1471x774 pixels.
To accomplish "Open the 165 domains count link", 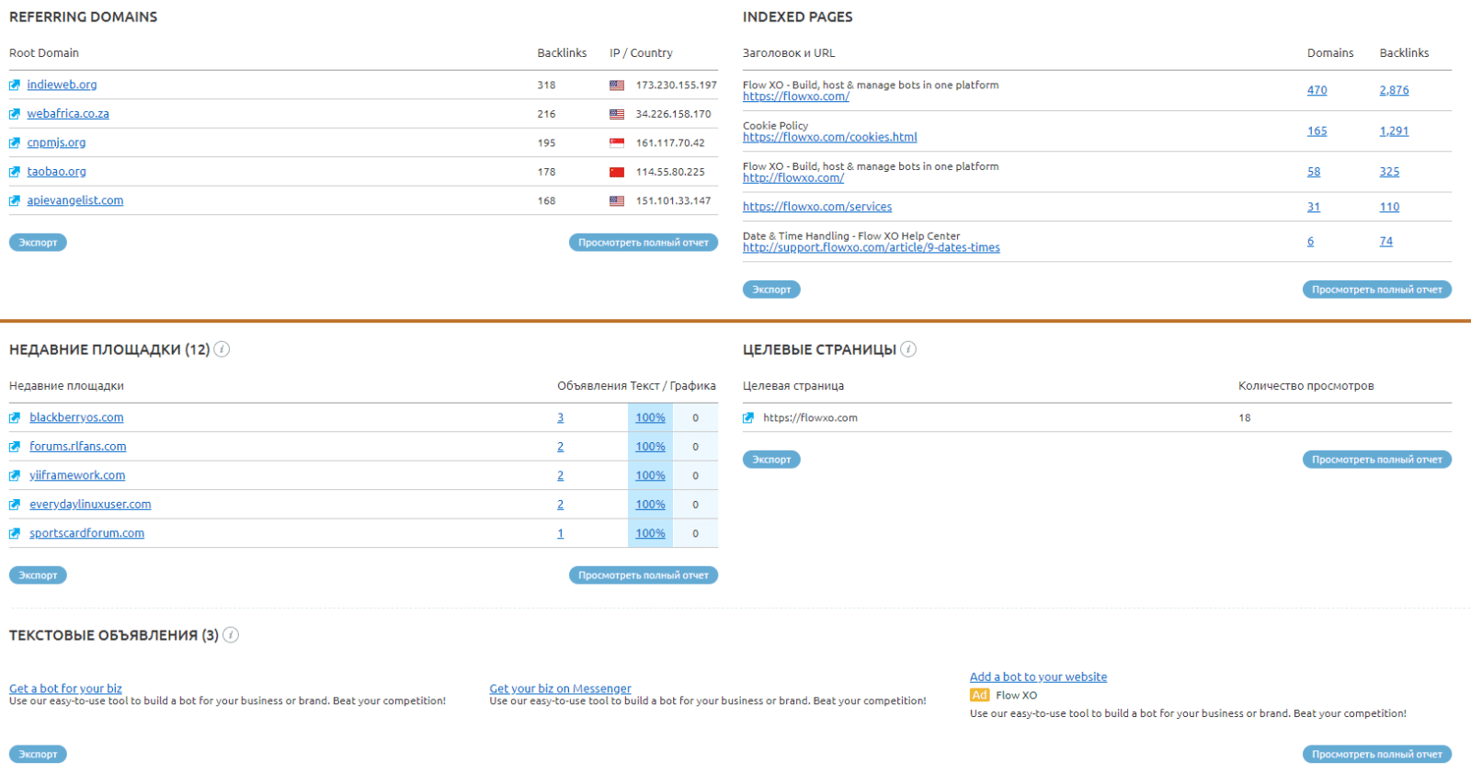I will point(1317,131).
